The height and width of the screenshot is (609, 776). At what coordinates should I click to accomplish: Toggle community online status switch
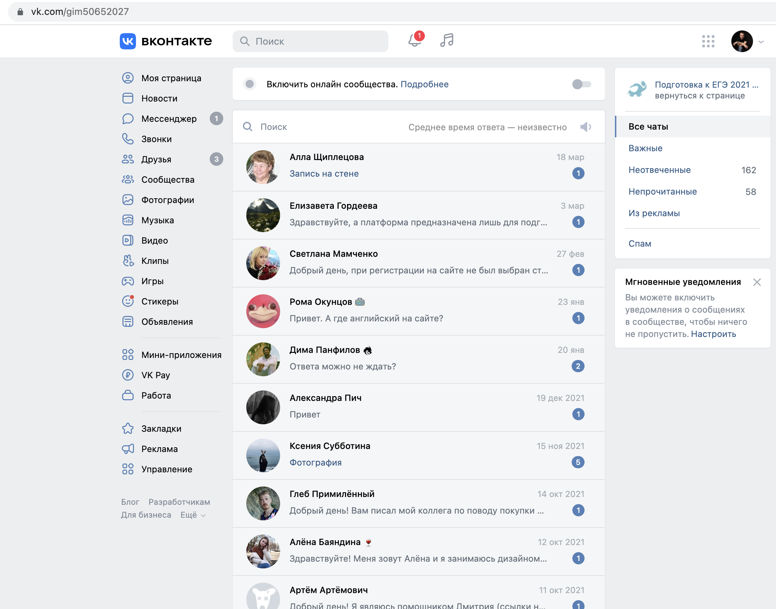coord(581,84)
